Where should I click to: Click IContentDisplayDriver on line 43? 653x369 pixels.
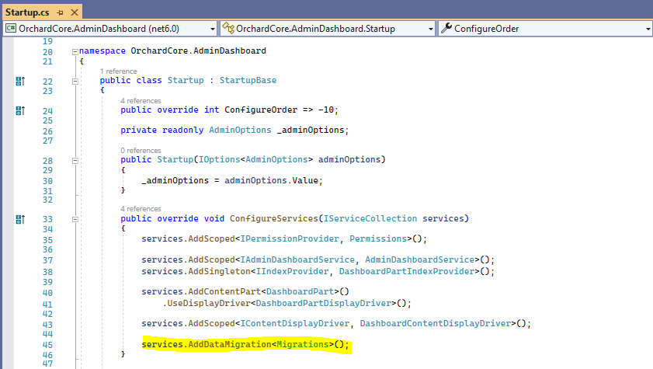coord(295,324)
